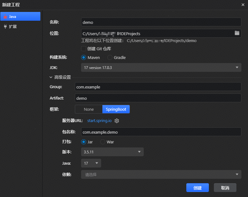Enable the 创建 Git 仓库 checkbox

84,49
